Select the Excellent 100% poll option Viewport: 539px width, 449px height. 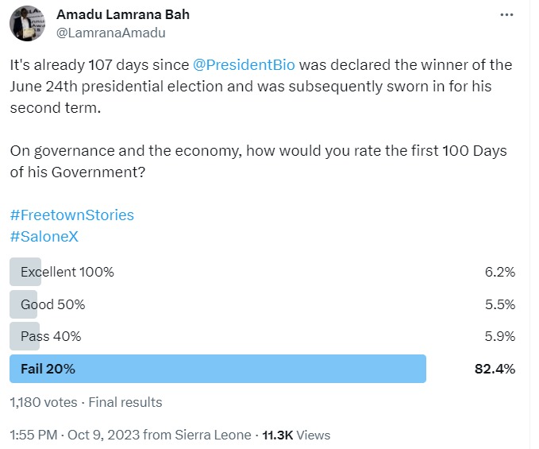67,272
